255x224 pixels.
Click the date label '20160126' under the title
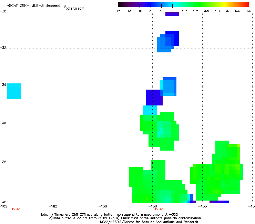point(75,9)
